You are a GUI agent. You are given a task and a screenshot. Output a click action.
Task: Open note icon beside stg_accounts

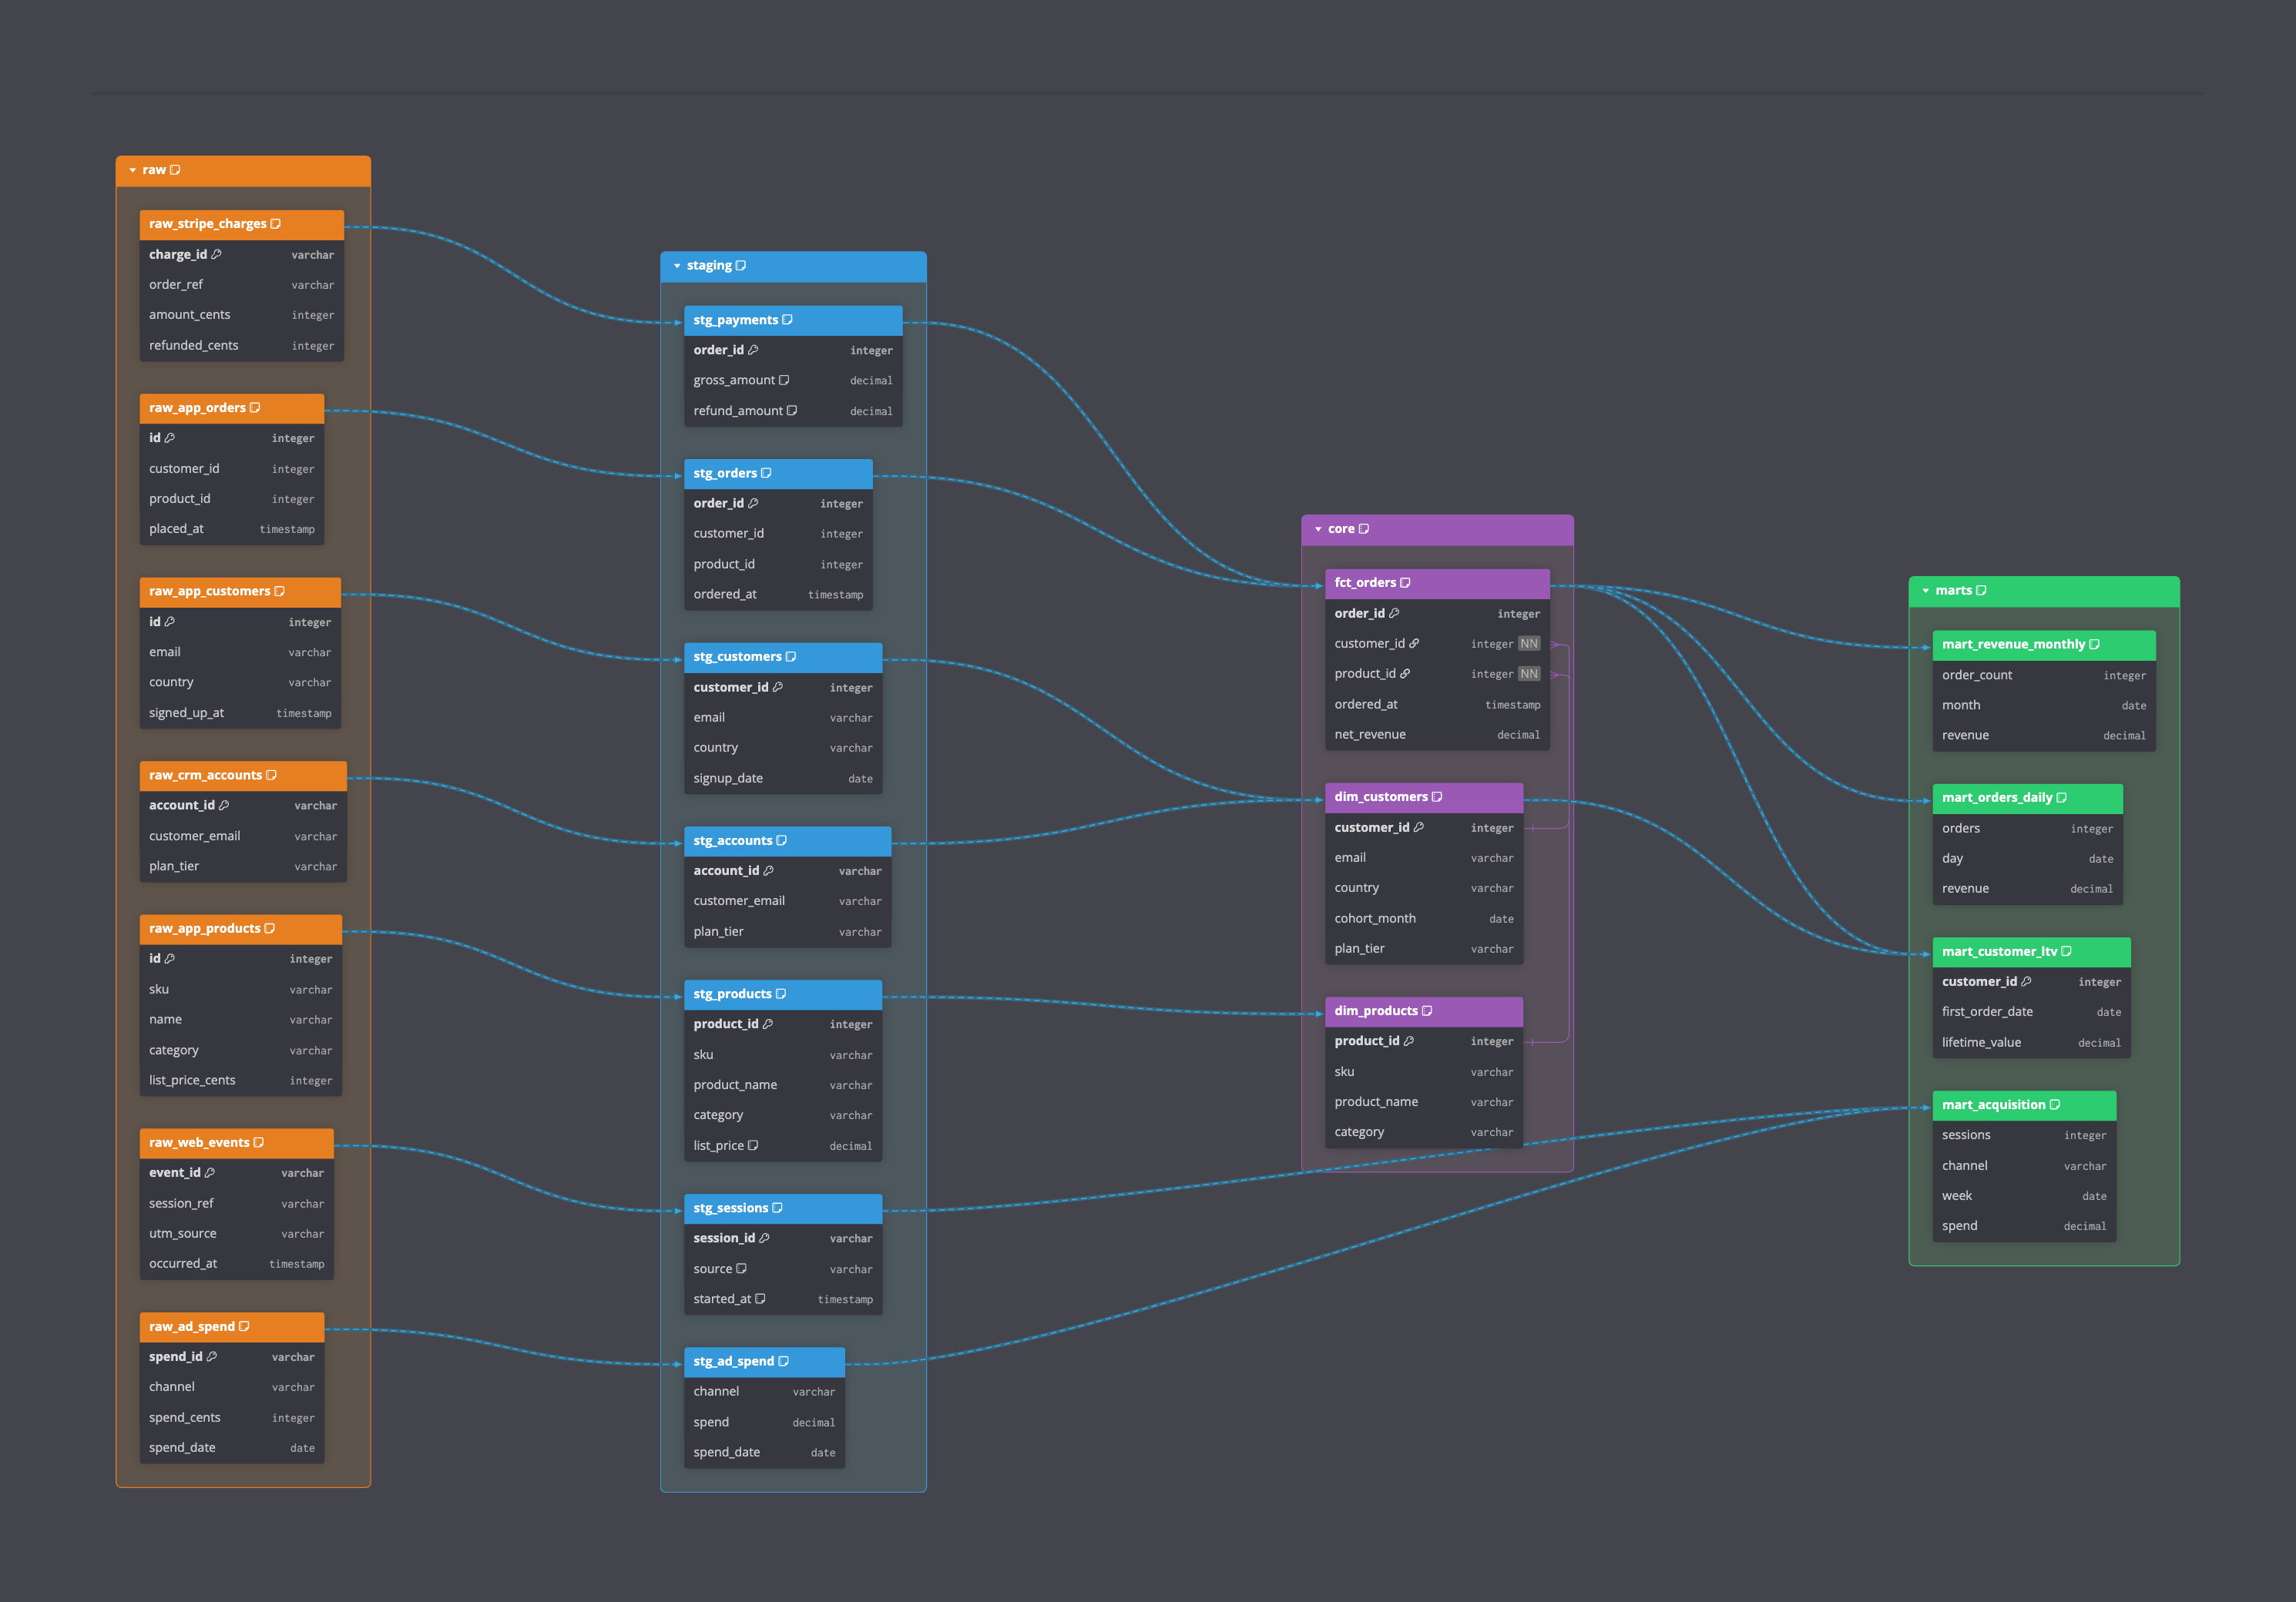point(781,840)
